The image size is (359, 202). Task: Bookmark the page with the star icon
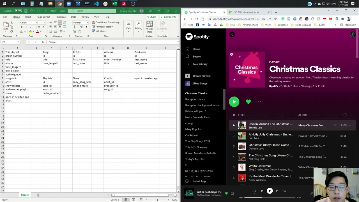[x=275, y=19]
